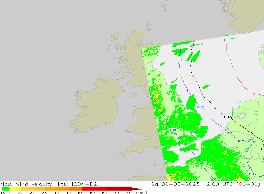Click the red '1016' isobar label
This screenshot has height=194, width=264.
[x=255, y=94]
